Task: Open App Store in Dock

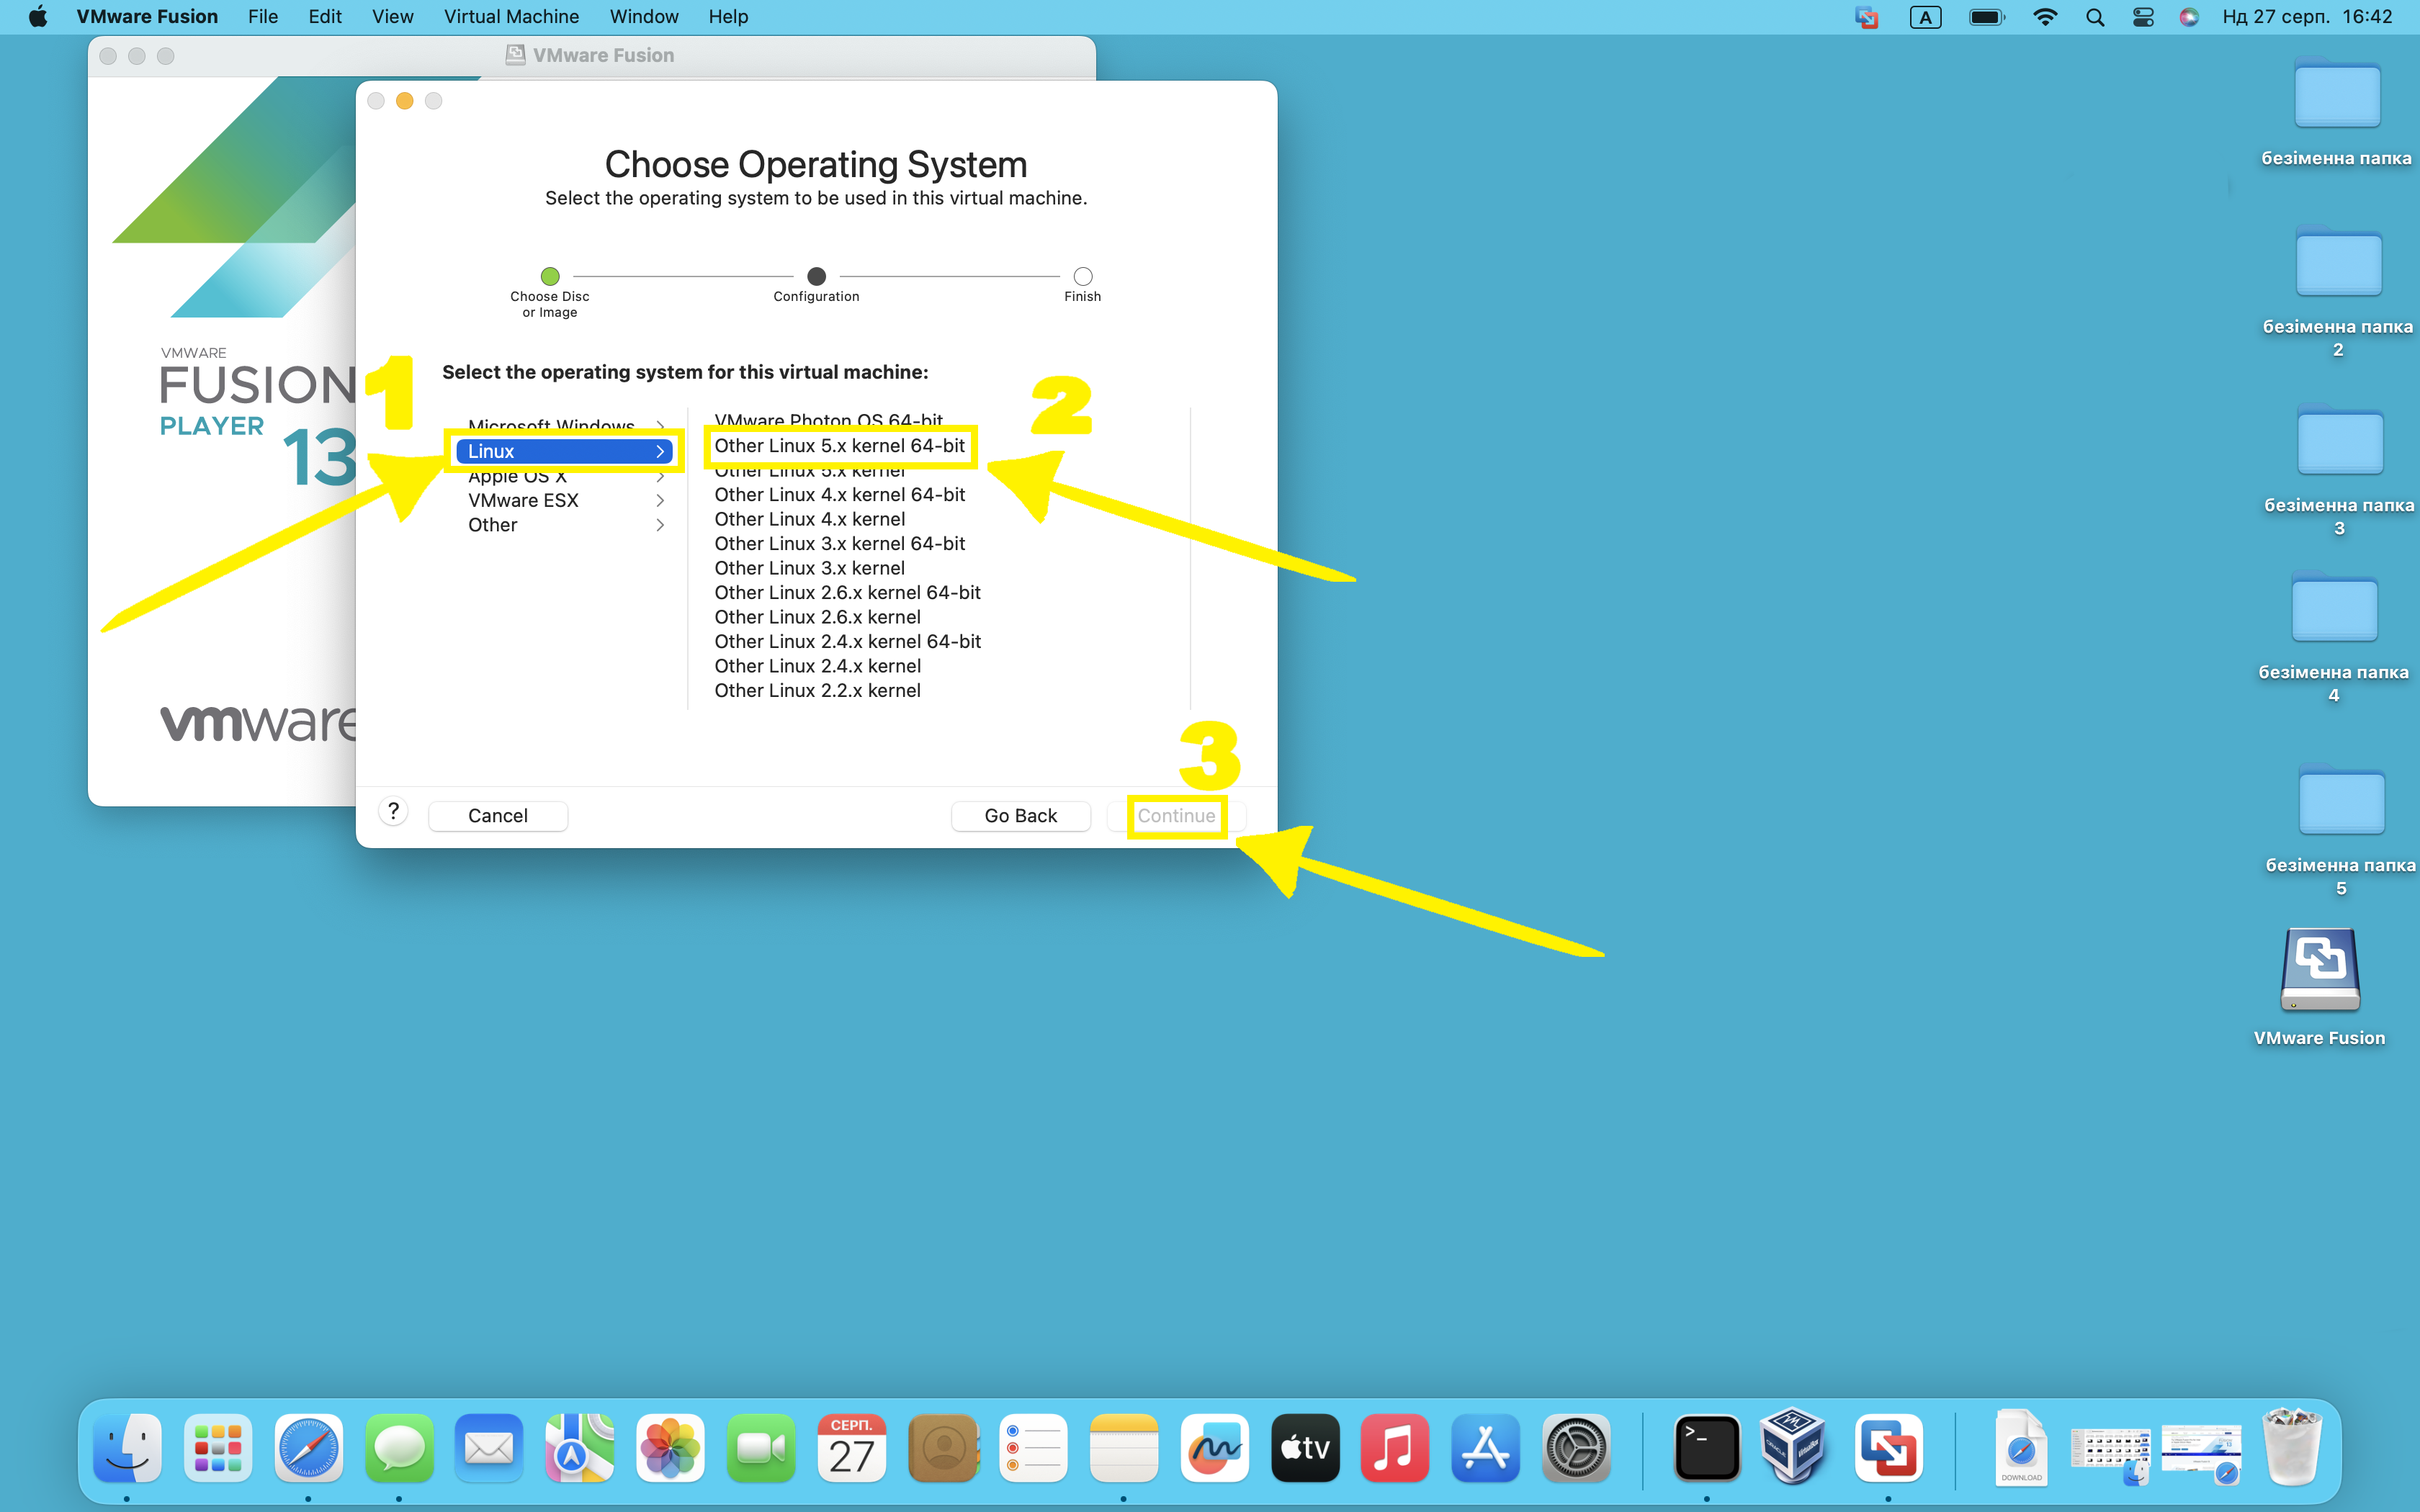Action: (x=1486, y=1447)
